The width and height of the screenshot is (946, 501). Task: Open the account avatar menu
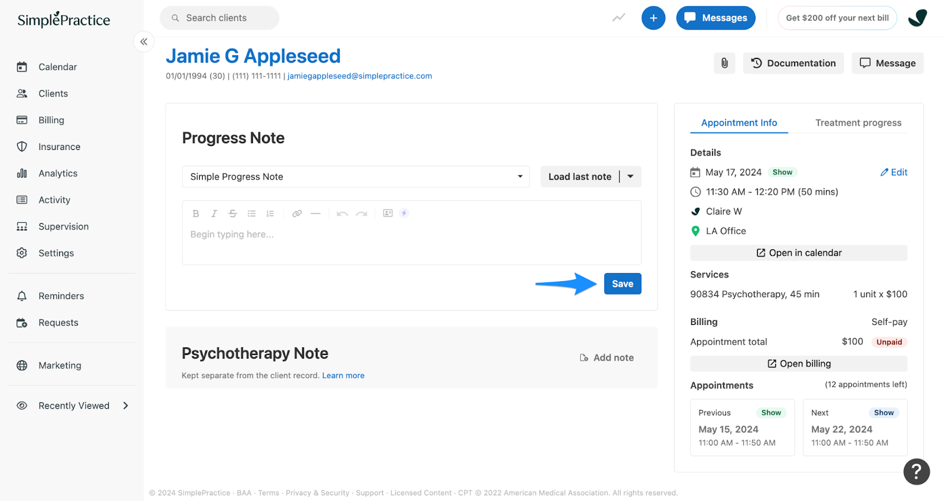[918, 18]
